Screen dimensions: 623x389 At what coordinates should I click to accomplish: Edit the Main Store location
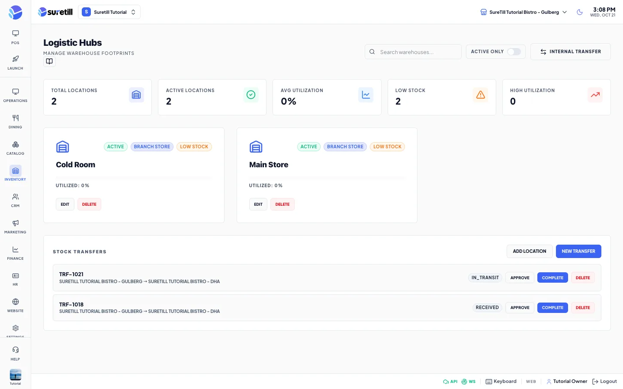pyautogui.click(x=258, y=204)
